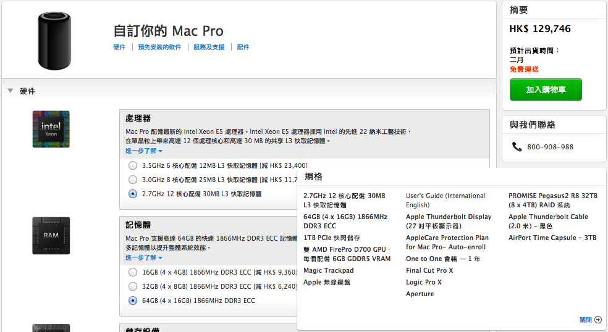Screen dimensions: 608x332
Task: Click the 64GB 1866MHz DDR3 ECC spec entry
Action: (x=345, y=221)
